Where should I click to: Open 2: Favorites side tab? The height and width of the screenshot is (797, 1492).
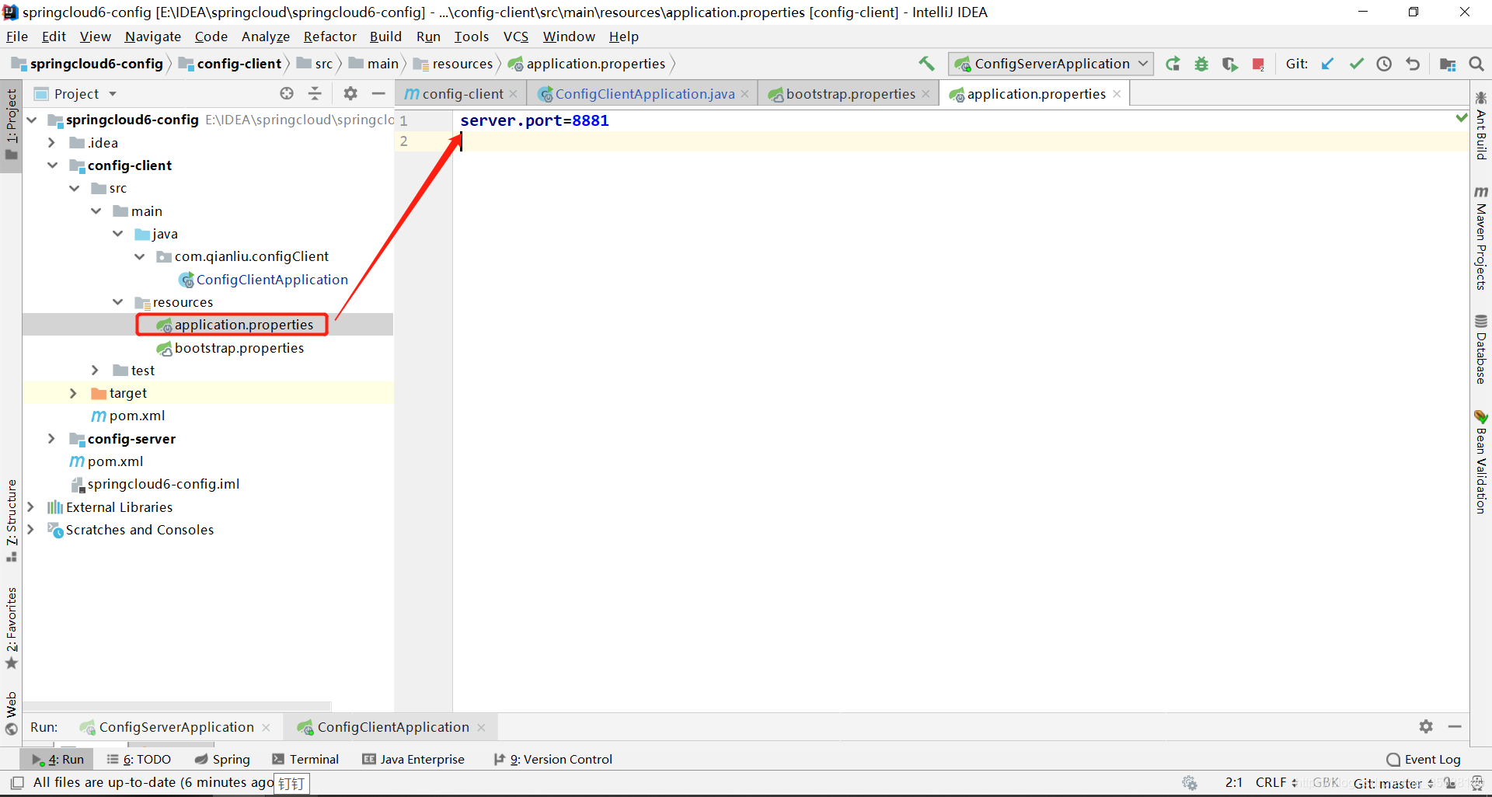tap(11, 628)
